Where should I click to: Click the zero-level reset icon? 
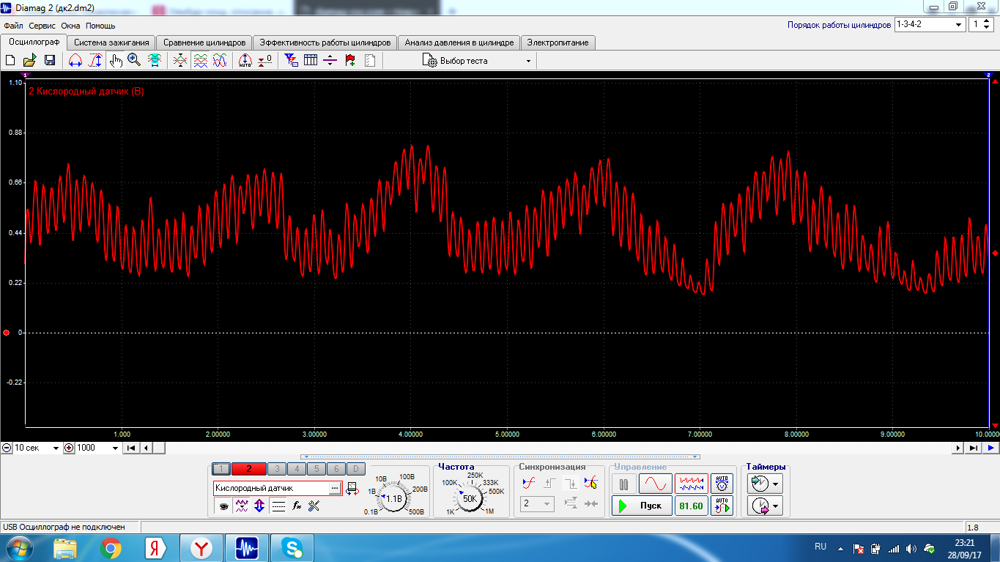265,61
